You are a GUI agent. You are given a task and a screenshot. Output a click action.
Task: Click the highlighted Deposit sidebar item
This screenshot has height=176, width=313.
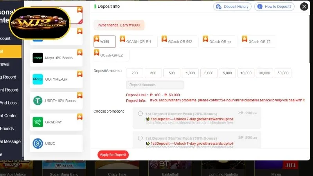[x=11, y=51]
